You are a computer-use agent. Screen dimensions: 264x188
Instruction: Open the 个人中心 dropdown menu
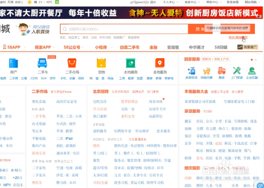[x=171, y=2]
